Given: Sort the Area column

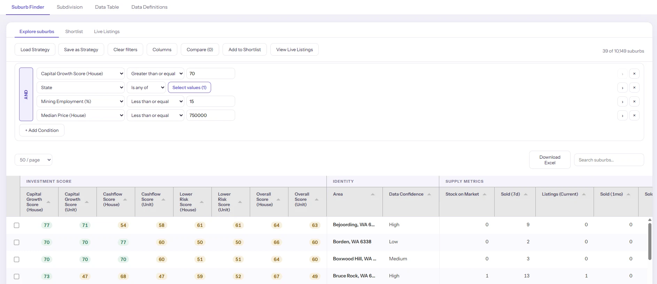Looking at the screenshot, I should [x=373, y=194].
